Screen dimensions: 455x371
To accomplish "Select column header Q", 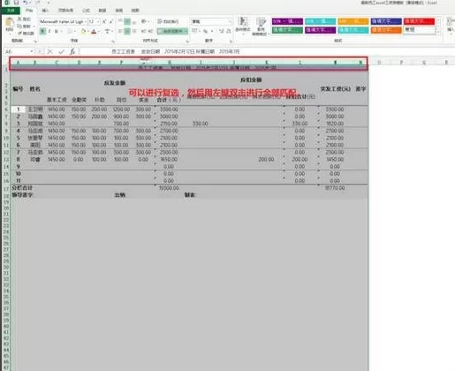I will point(424,63).
